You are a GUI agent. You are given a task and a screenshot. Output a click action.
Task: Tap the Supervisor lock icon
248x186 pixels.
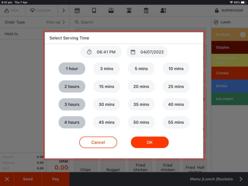217,11
